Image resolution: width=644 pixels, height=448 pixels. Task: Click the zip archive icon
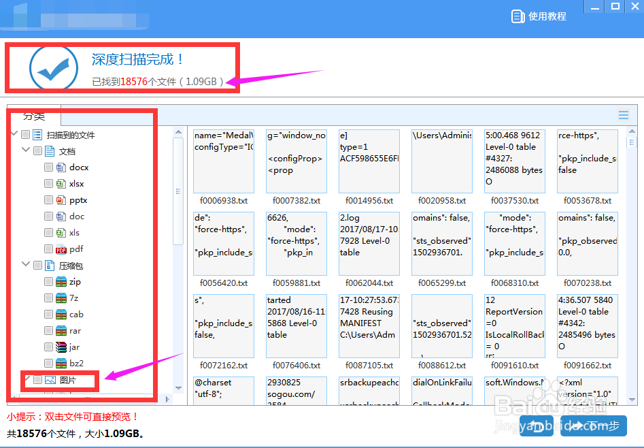point(61,282)
